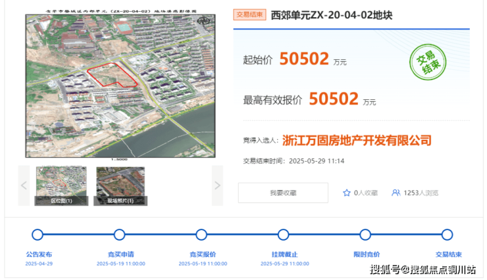
Task: Show next thumbnail with right arrow
Action: (x=217, y=185)
